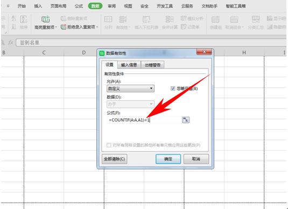Image resolution: width=288 pixels, height=209 pixels.
Task: Confirm with the 确定 button
Action: (x=168, y=159)
